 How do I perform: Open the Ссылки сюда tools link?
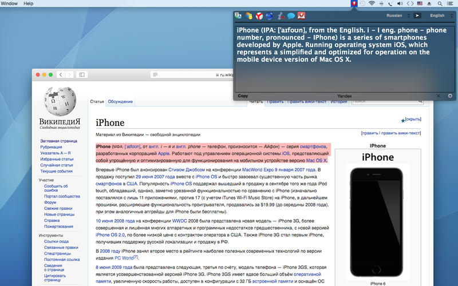(x=56, y=241)
